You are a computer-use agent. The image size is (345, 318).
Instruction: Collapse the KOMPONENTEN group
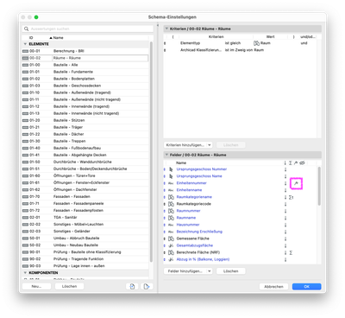(25, 273)
